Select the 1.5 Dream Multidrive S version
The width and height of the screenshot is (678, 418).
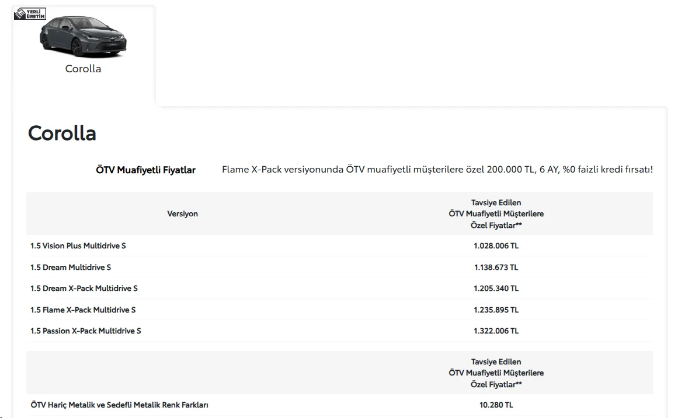71,267
